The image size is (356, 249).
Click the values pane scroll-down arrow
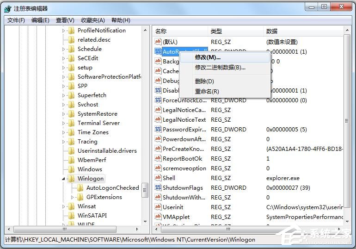347,221
